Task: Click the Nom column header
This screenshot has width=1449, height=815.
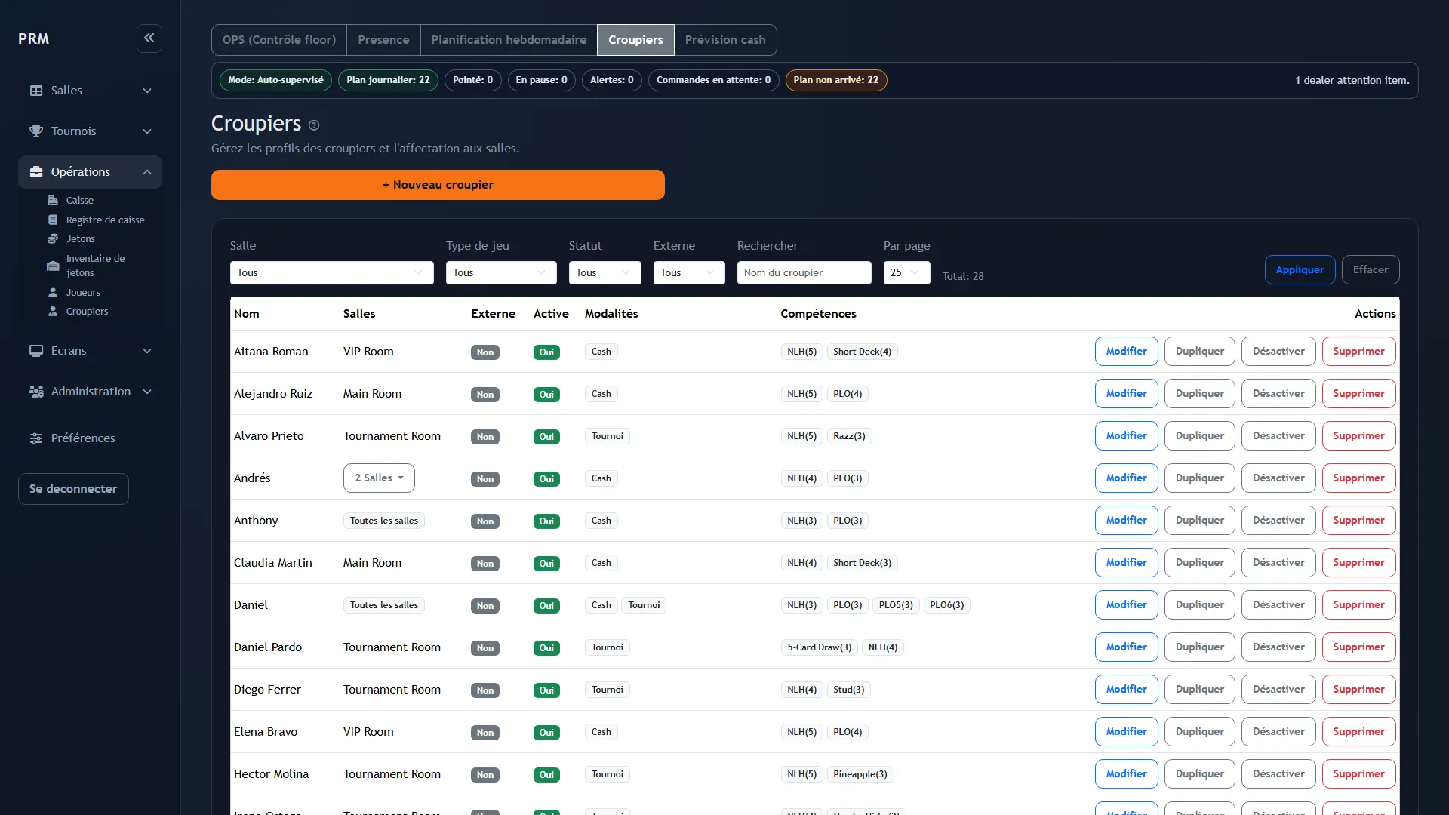Action: [247, 313]
